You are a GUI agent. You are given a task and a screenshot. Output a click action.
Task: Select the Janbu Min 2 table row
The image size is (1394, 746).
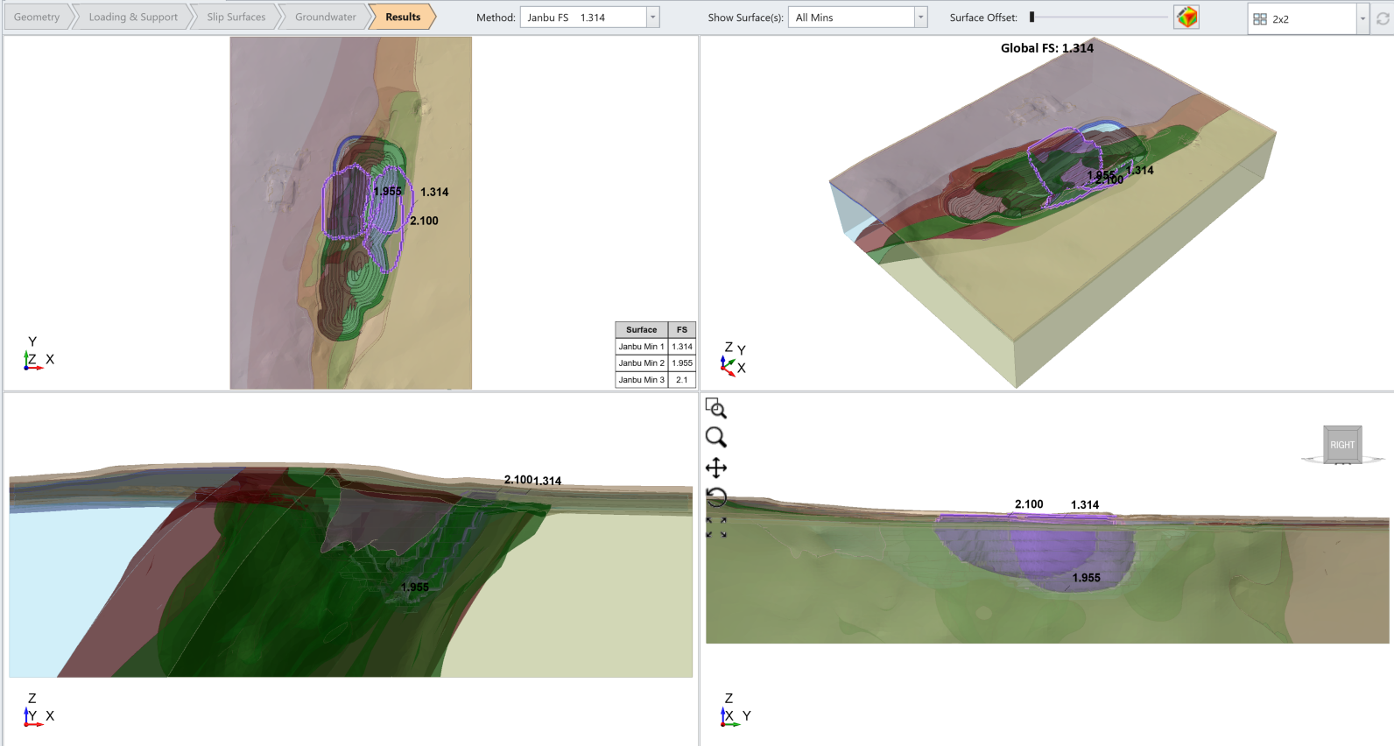(656, 363)
